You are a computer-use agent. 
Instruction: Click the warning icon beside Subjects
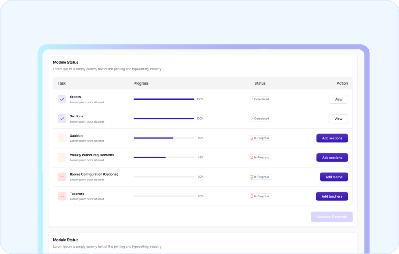click(x=62, y=138)
